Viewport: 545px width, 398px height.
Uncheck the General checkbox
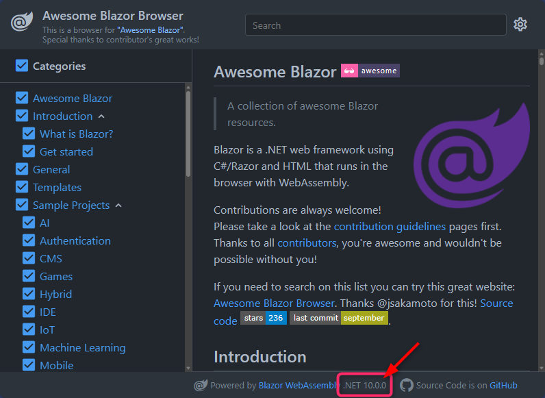pos(22,169)
